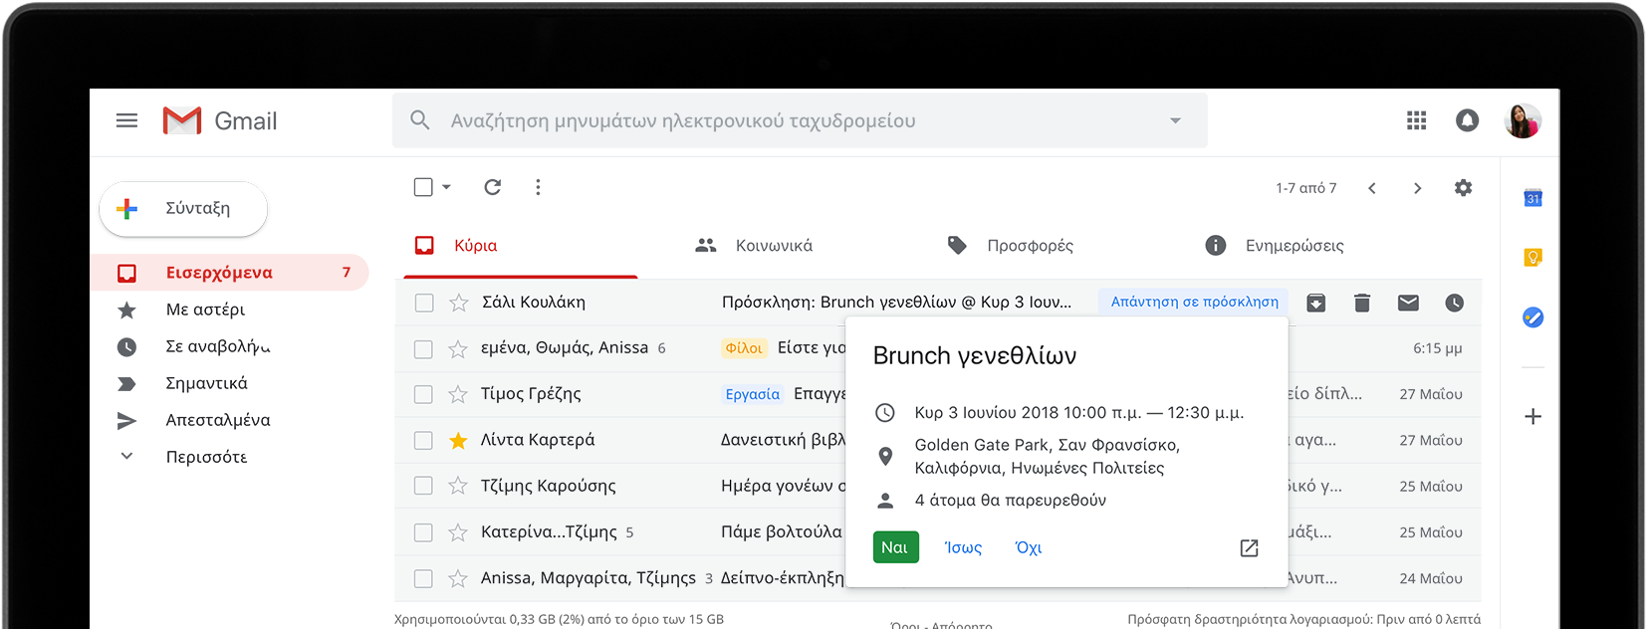This screenshot has width=1647, height=629.
Task: Expand the Περισσότε sidebar section
Action: pyautogui.click(x=127, y=457)
